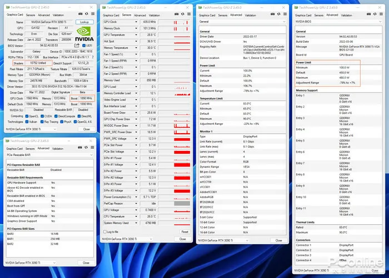389x278 pixels.
Task: Open the PCIe Resizable BAR category dropdown
Action: click(49, 155)
